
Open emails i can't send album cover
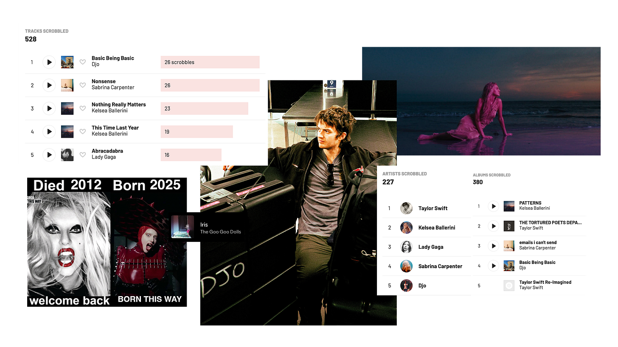(x=509, y=246)
